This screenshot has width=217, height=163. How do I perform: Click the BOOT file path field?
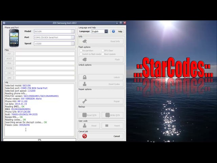pyautogui.click(x=45, y=58)
